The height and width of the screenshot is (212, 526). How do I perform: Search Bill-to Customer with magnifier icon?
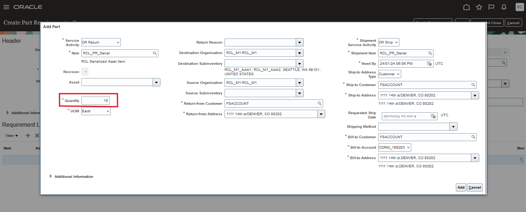tap(473, 137)
